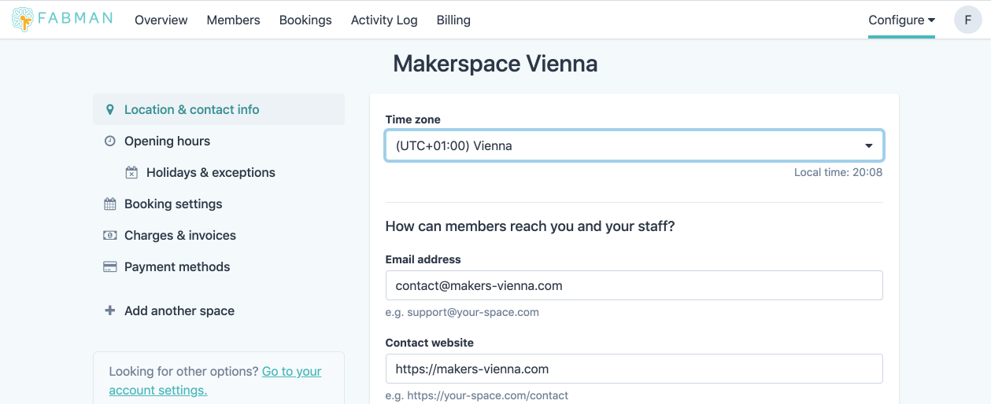Click the Contact website input field
The image size is (991, 404).
coord(634,369)
